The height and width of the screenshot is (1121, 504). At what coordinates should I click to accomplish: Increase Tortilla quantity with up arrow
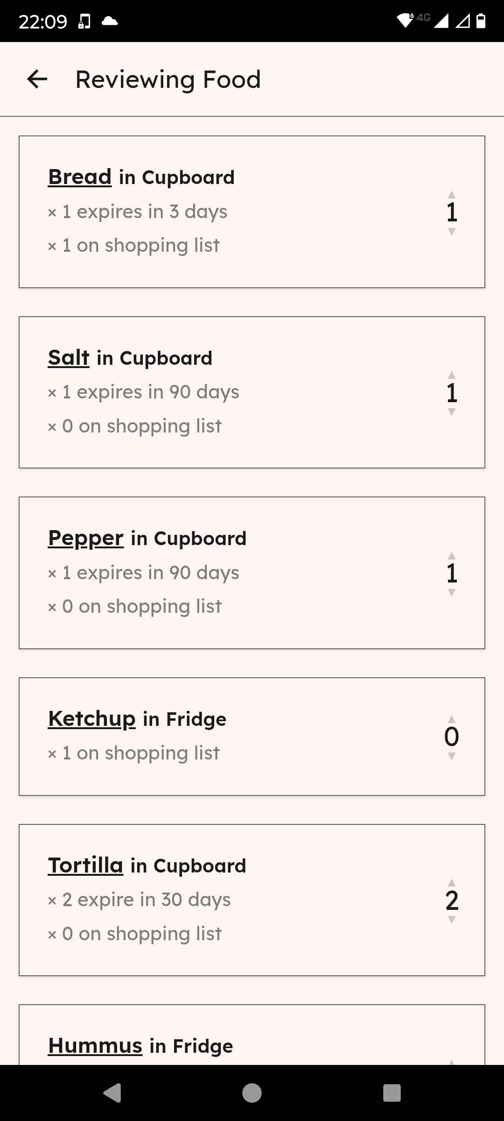click(451, 883)
